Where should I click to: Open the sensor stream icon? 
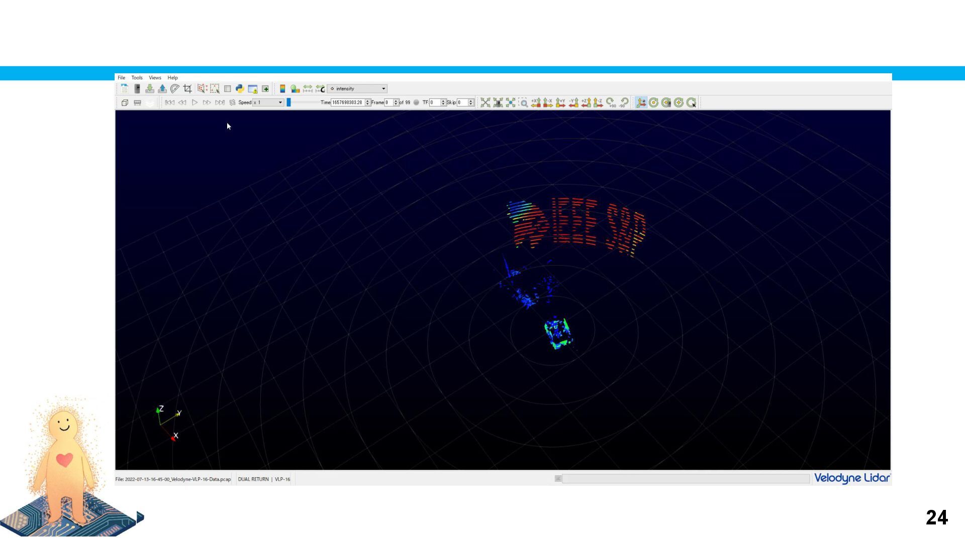pos(137,89)
